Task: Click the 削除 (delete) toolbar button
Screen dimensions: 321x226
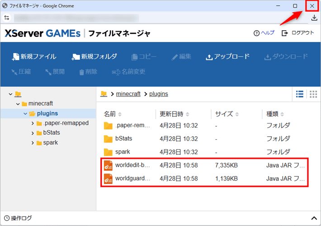Action: pos(88,72)
